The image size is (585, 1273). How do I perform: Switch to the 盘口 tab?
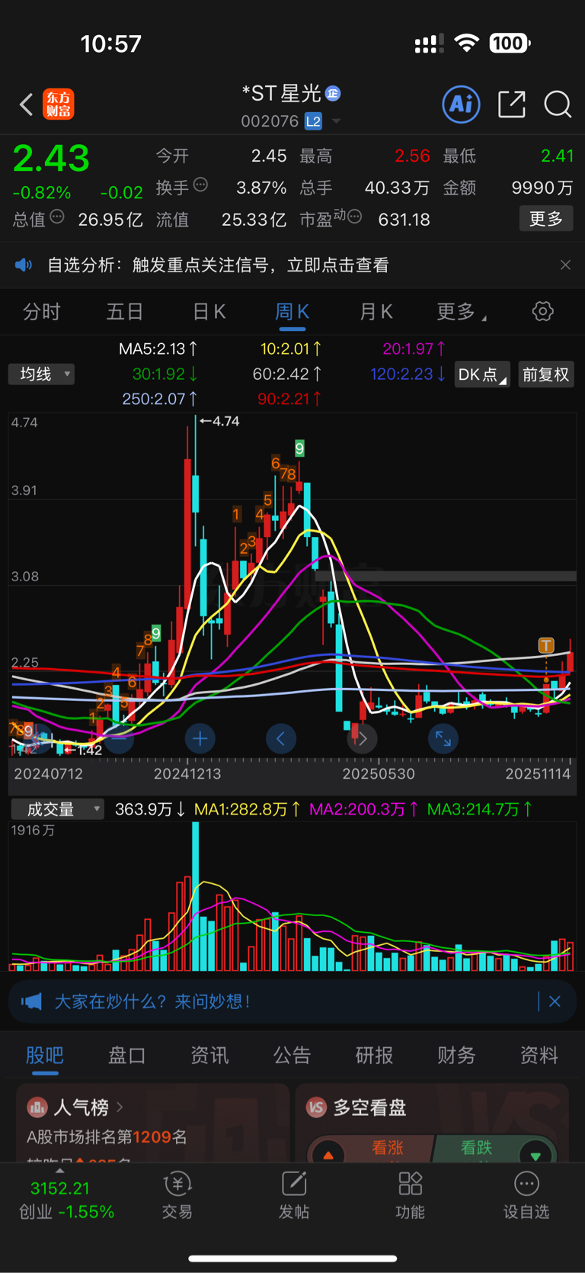(127, 1055)
